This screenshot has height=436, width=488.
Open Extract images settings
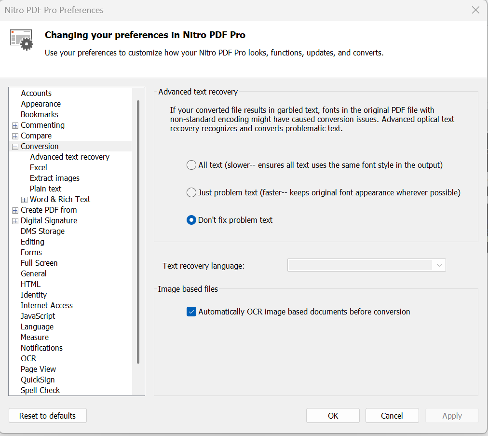[x=54, y=178]
